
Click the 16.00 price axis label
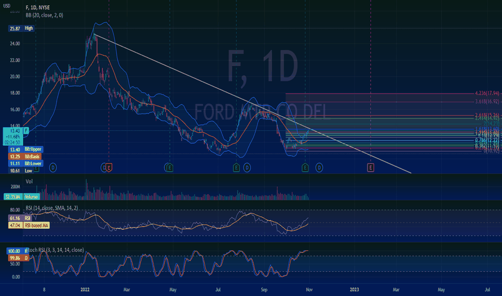coord(15,109)
